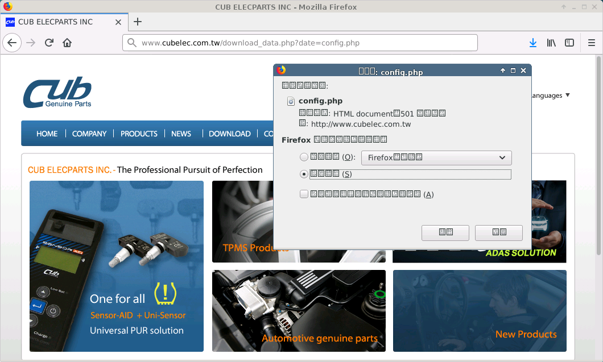
Task: Reload the current page
Action: pos(49,43)
